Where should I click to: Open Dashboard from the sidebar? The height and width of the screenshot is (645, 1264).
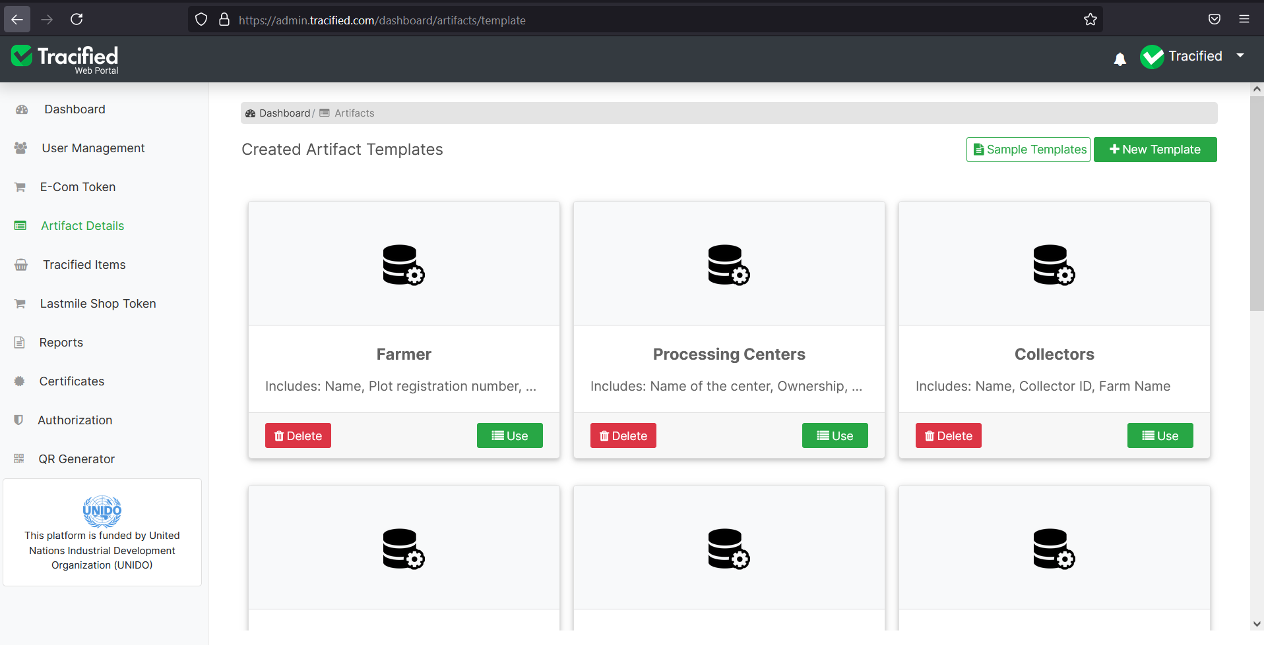pos(75,109)
